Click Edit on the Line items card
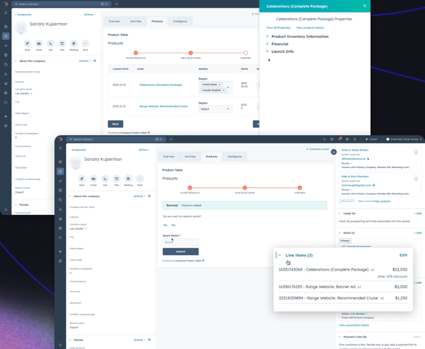425x349 pixels. [x=403, y=255]
